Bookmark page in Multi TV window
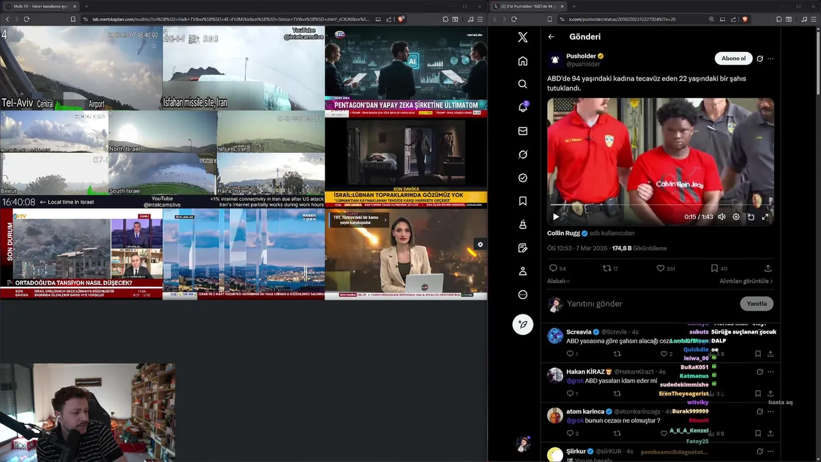The height and width of the screenshot is (462, 821). (72, 19)
